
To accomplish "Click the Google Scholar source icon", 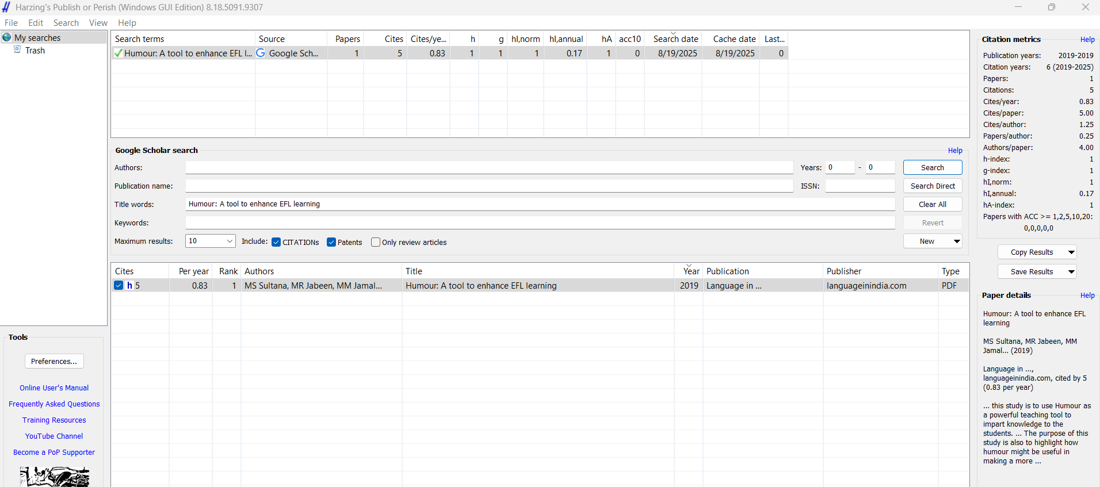I will click(x=261, y=53).
